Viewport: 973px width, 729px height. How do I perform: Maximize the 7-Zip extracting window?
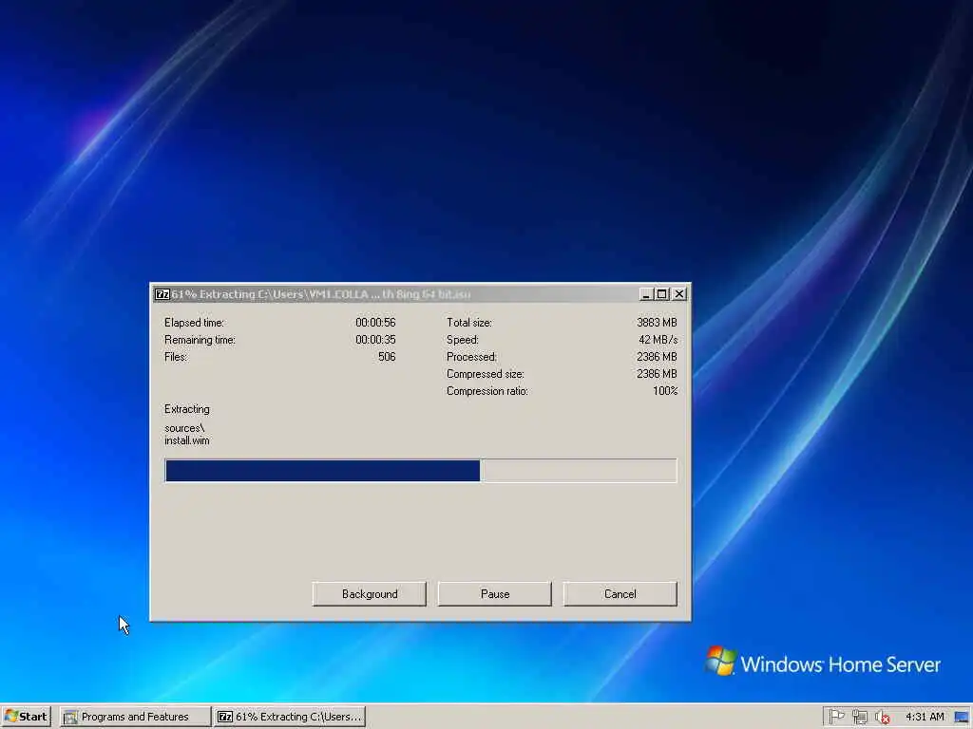pyautogui.click(x=662, y=294)
